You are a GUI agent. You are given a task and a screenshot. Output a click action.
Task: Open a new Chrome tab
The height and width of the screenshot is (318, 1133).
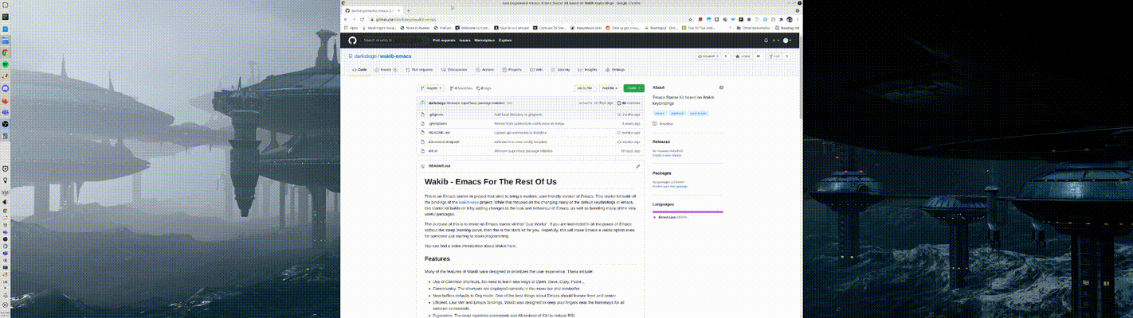tap(409, 10)
